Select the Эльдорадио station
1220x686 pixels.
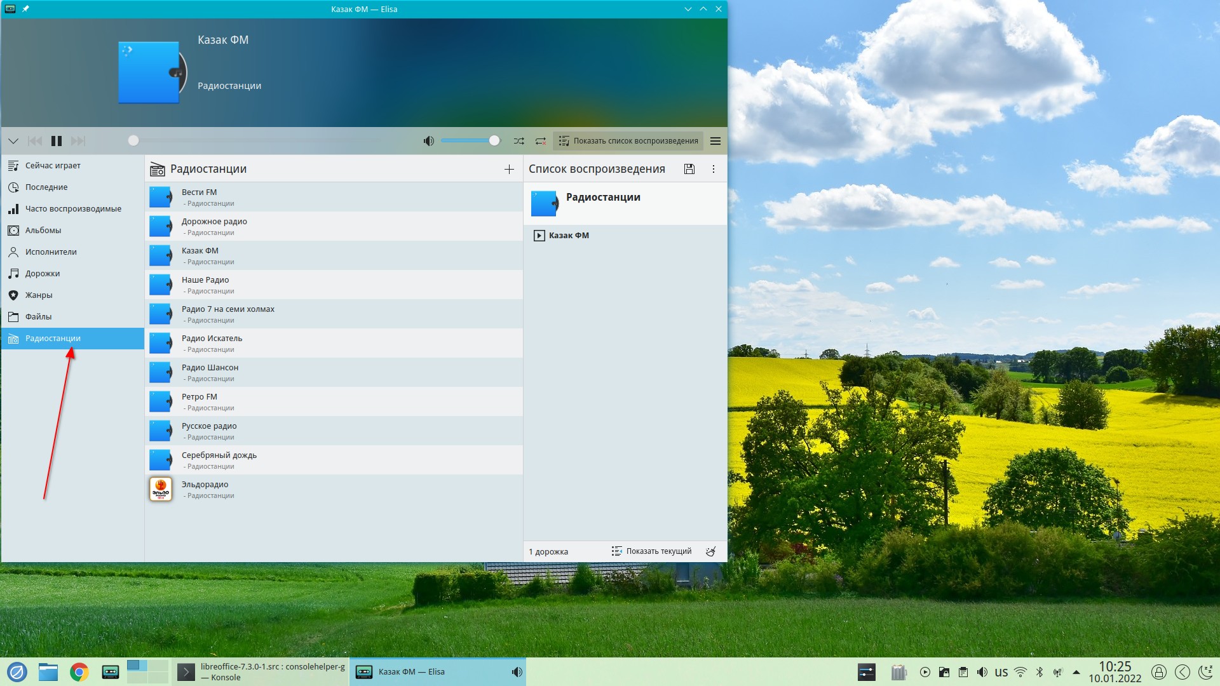pos(205,489)
